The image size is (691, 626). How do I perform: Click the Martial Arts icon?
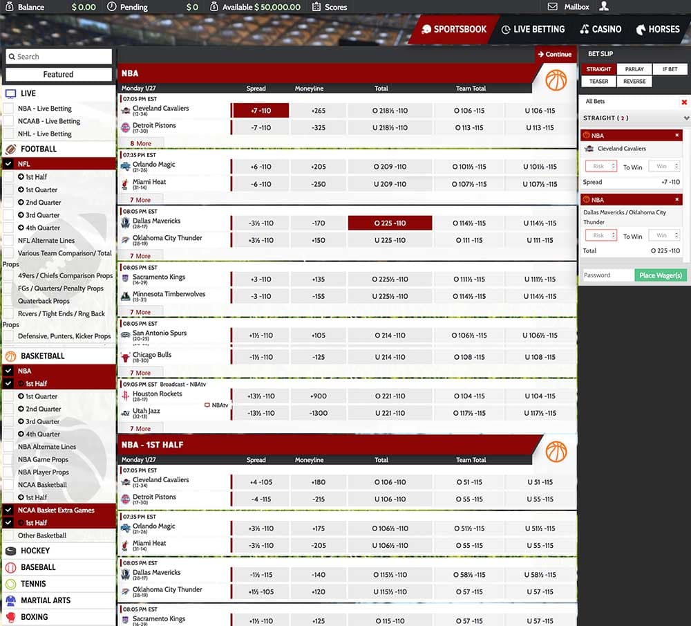click(10, 600)
